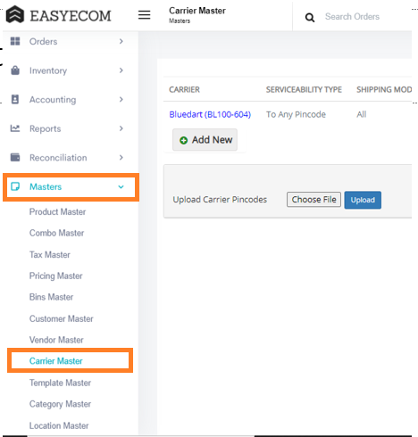Image resolution: width=418 pixels, height=437 pixels.
Task: Expand the Inventory menu chevron
Action: (121, 70)
